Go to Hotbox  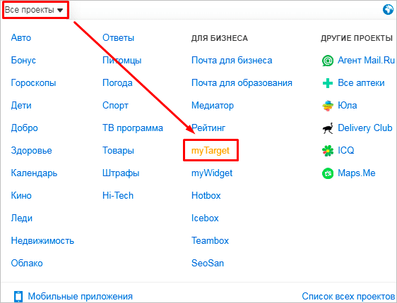[206, 196]
